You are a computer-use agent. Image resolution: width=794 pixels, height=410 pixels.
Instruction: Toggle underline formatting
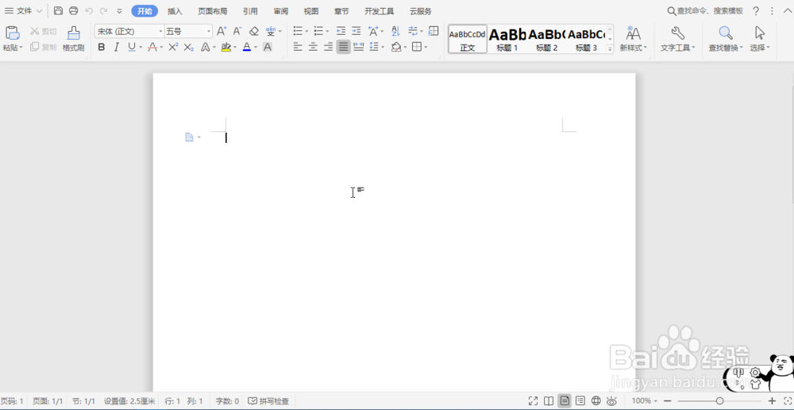(x=132, y=47)
